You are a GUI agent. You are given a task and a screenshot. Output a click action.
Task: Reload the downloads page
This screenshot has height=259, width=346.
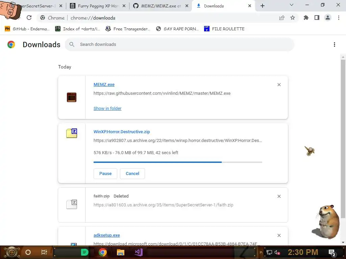(x=29, y=18)
